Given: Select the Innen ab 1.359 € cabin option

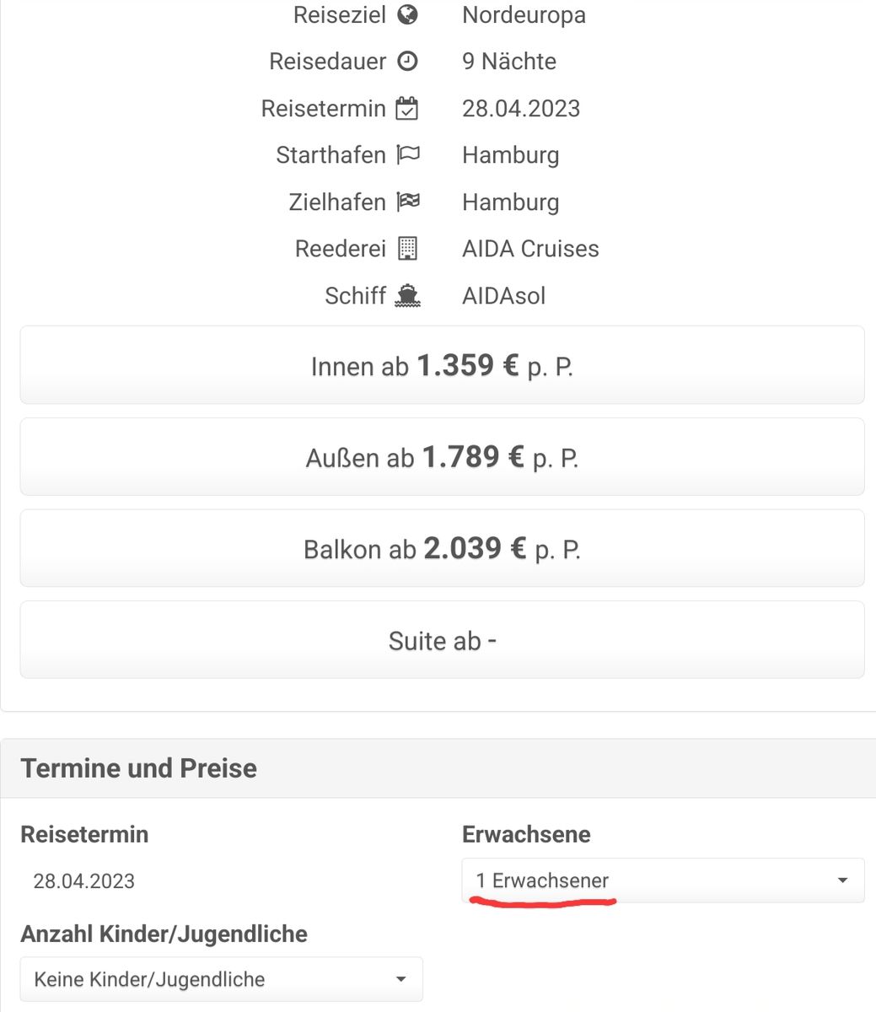Looking at the screenshot, I should (442, 365).
